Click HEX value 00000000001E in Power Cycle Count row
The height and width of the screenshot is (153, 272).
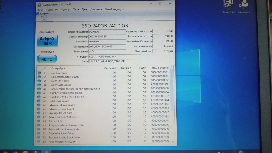[160, 84]
